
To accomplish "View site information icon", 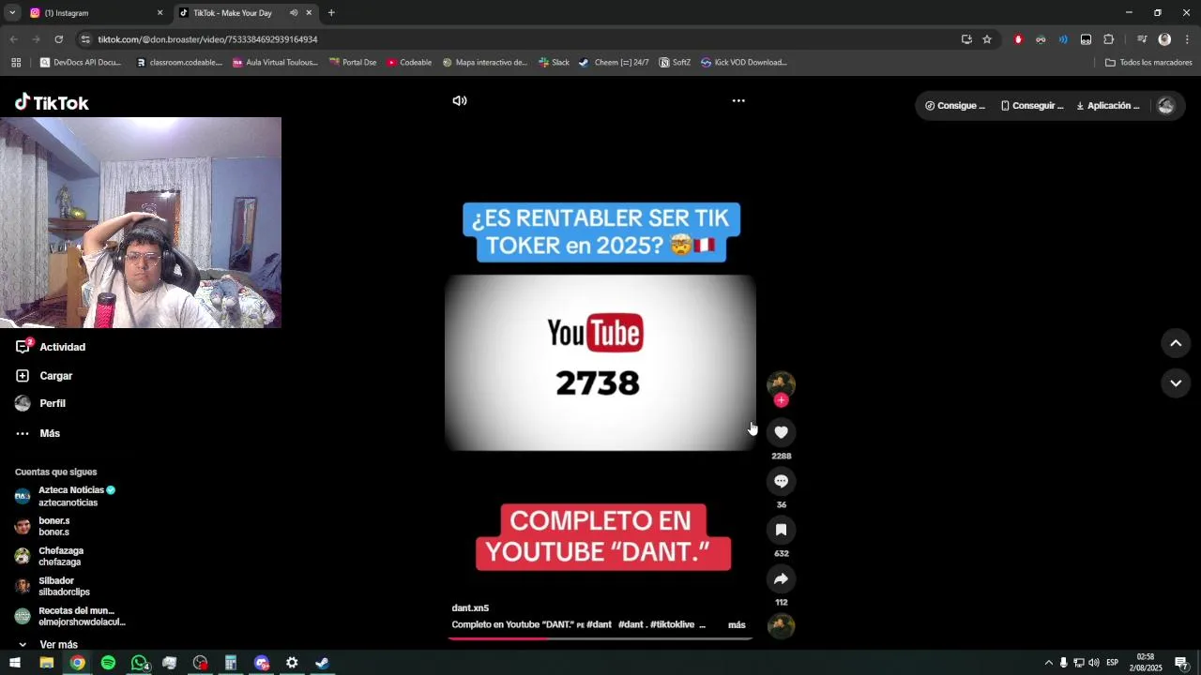I will pos(85,39).
